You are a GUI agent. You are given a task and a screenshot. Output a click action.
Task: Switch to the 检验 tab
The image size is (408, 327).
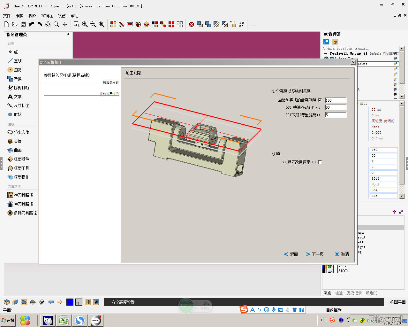click(x=339, y=293)
